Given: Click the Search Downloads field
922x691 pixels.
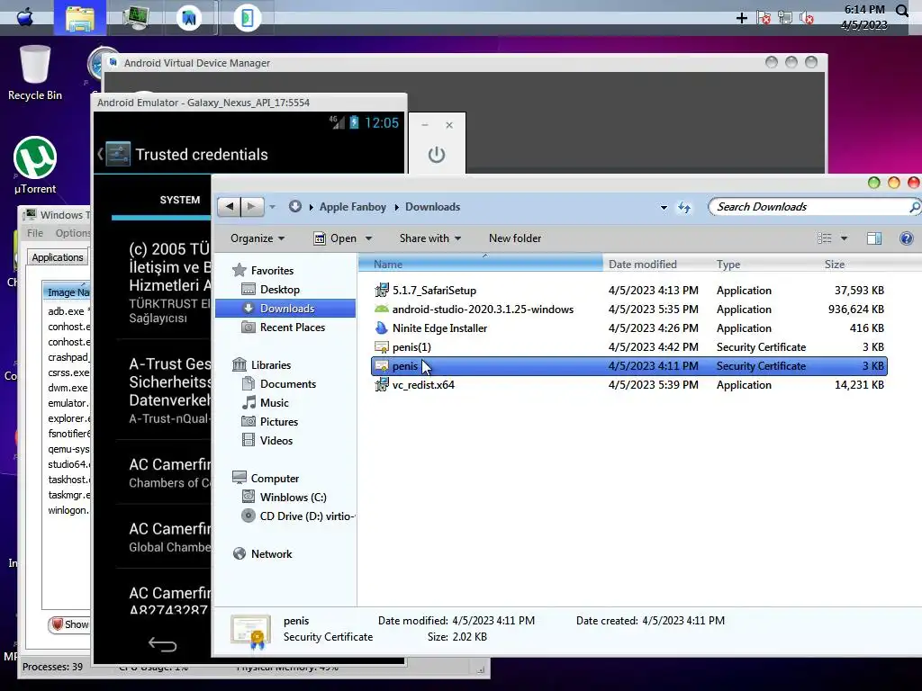Looking at the screenshot, I should [x=809, y=207].
